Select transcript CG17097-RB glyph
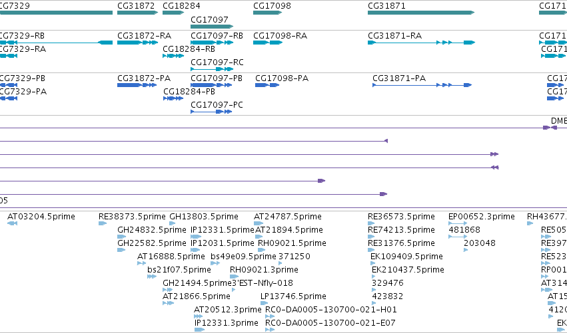This screenshot has width=567, height=333. (212, 43)
